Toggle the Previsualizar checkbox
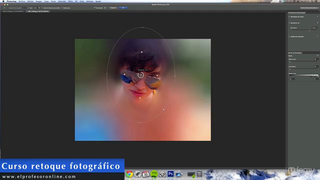 coord(94,8)
